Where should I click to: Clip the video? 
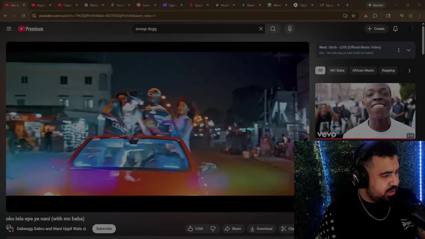pyautogui.click(x=287, y=229)
